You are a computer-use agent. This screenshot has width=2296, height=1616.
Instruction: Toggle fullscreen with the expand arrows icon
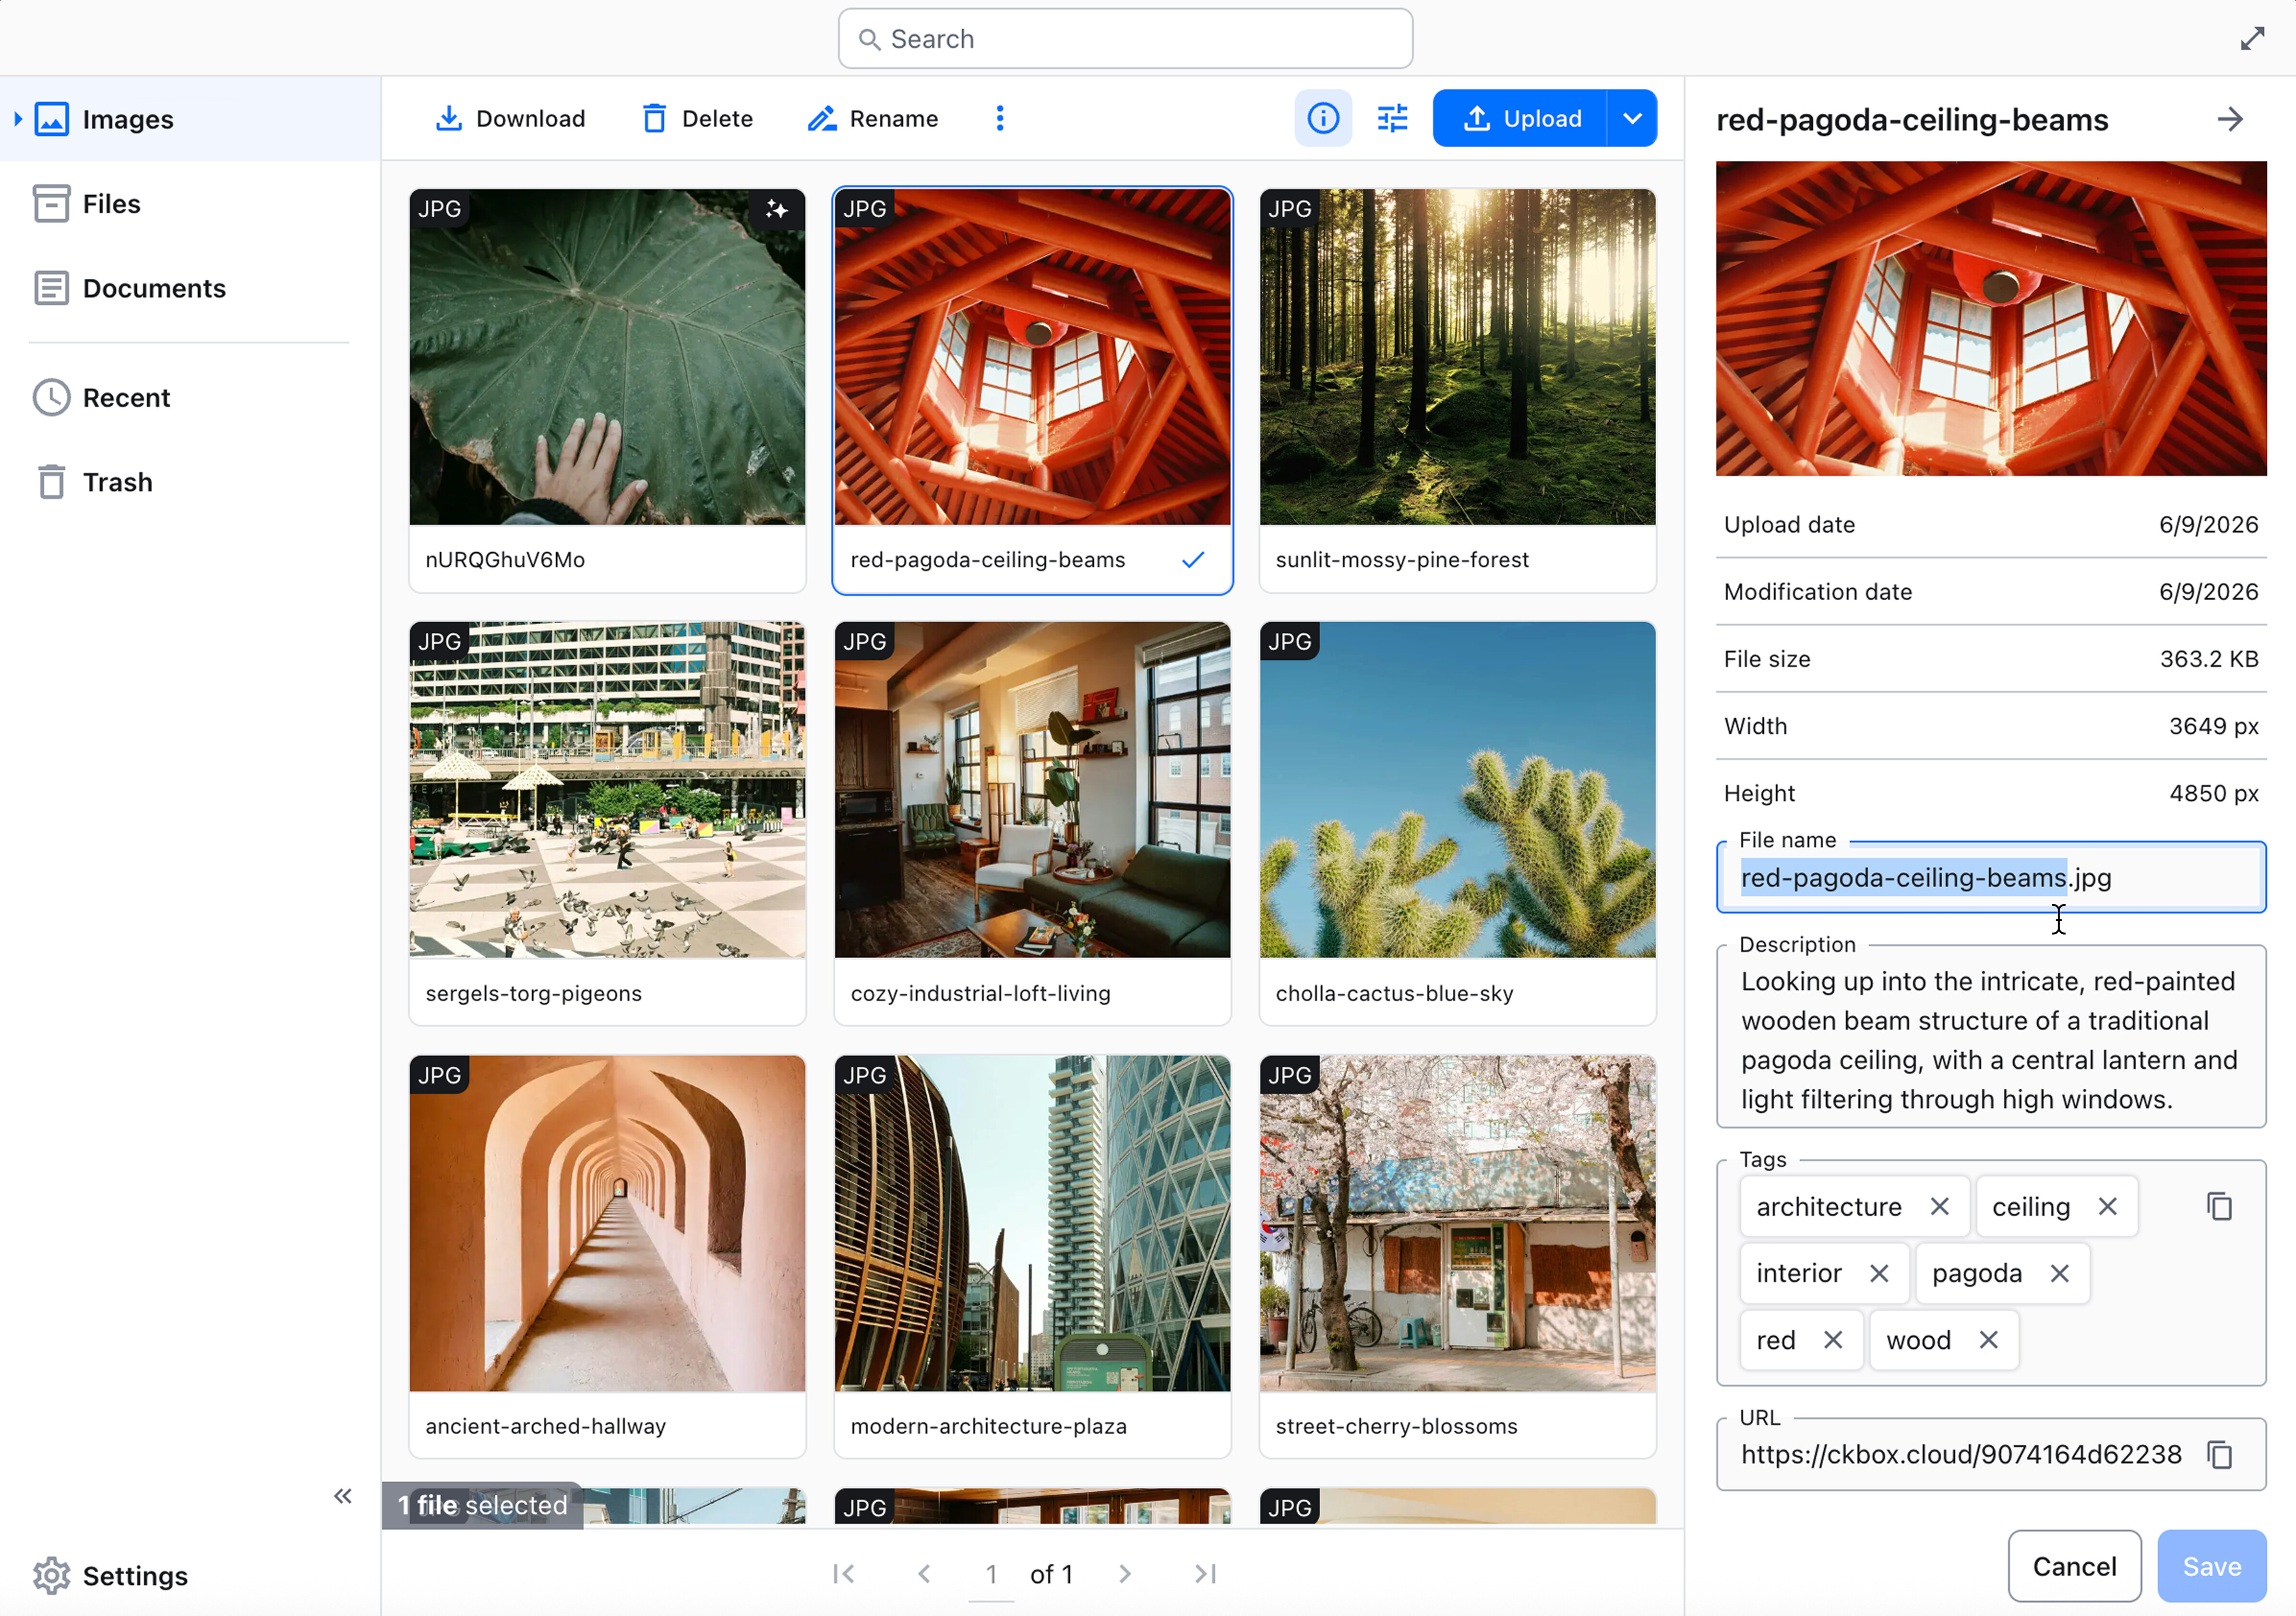2252,39
